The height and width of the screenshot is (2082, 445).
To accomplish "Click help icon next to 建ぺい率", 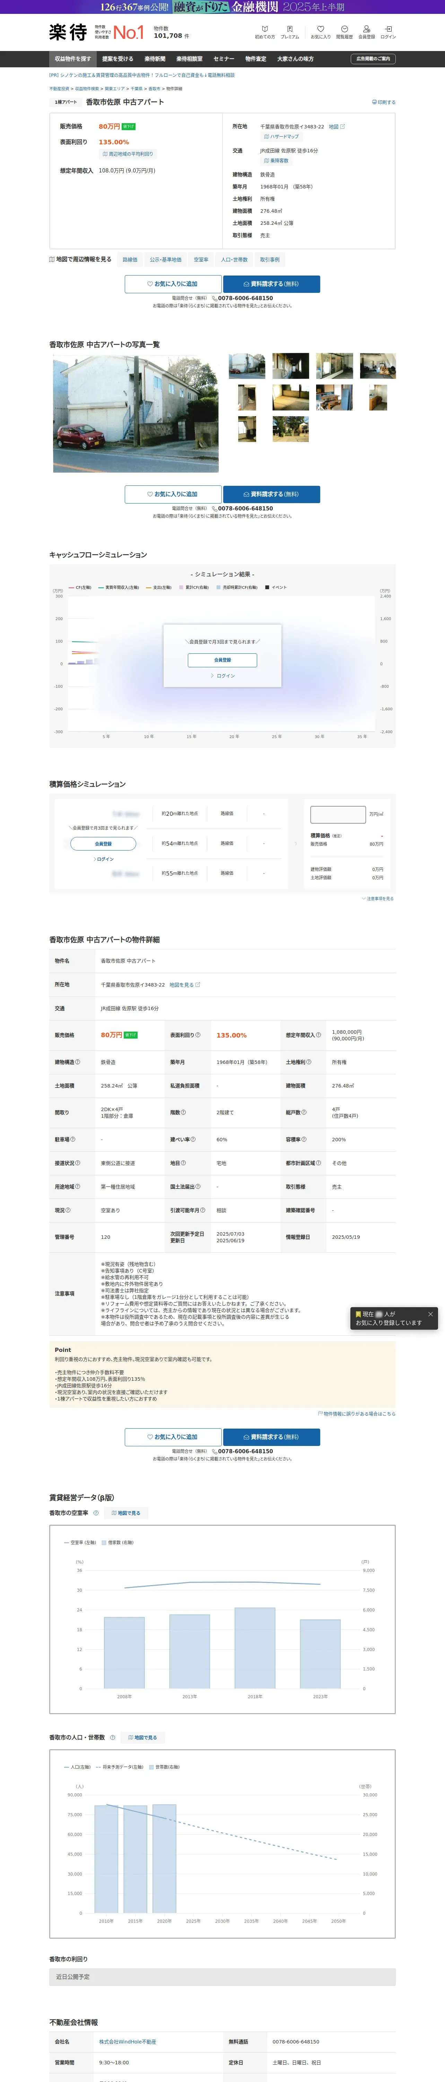I will pyautogui.click(x=192, y=1140).
